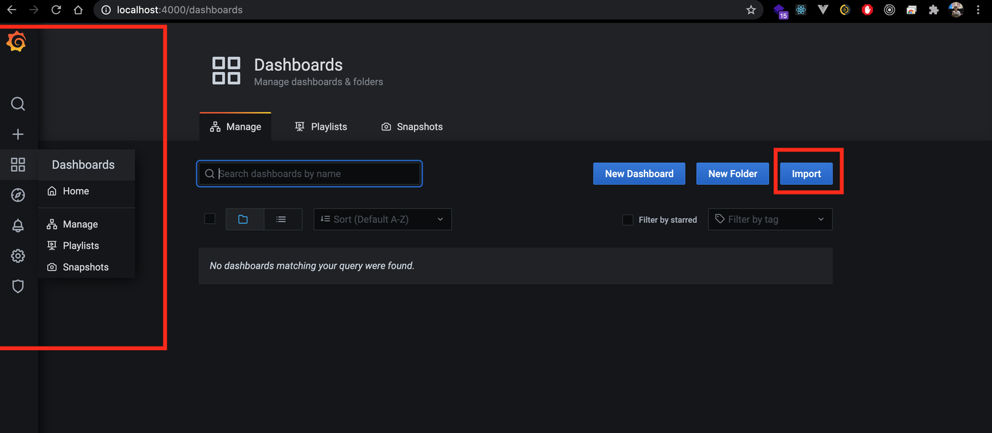Click the Dashboards flyout menu header
Image resolution: width=992 pixels, height=433 pixels.
point(87,165)
